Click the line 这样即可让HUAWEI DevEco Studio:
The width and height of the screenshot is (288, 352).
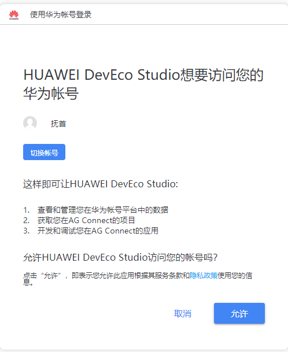click(101, 184)
